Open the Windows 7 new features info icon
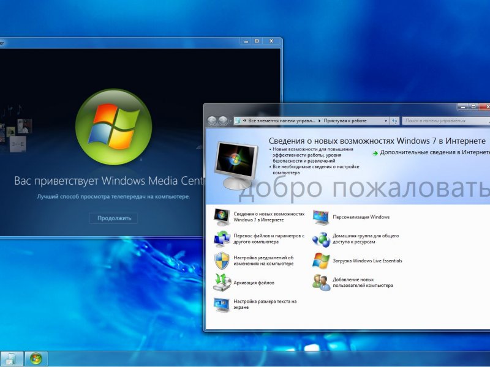This screenshot has width=490, height=367. click(222, 217)
